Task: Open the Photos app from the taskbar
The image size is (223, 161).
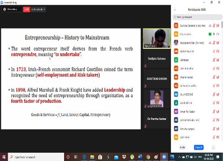Action: click(172, 157)
